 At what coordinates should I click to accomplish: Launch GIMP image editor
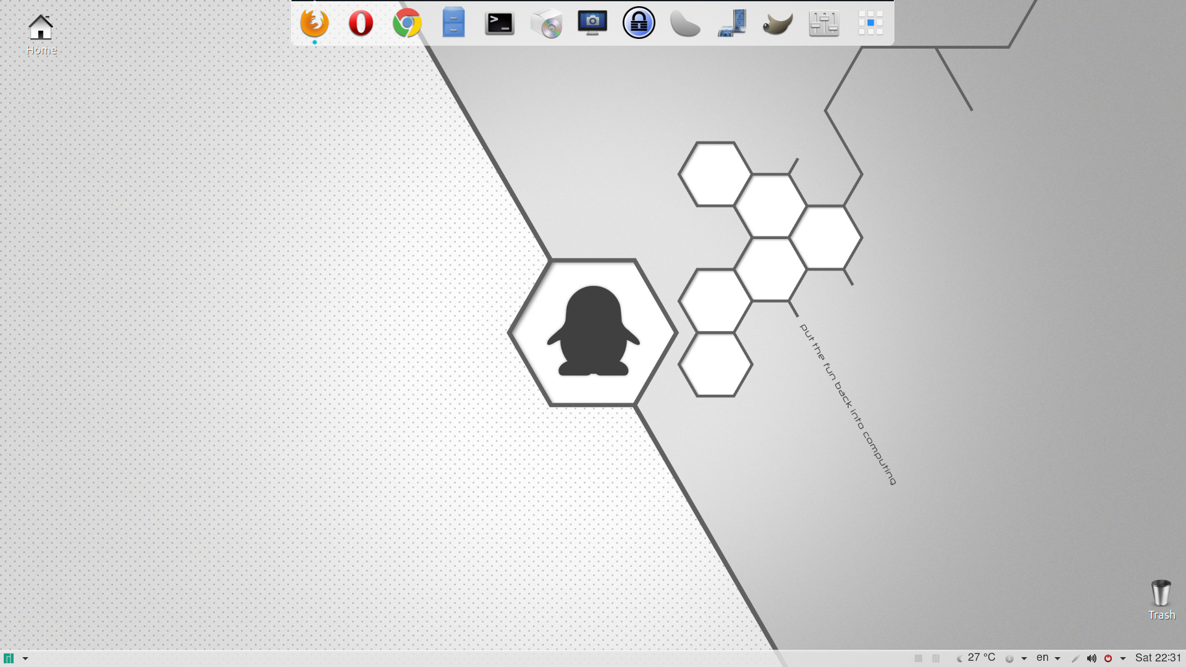pos(777,23)
